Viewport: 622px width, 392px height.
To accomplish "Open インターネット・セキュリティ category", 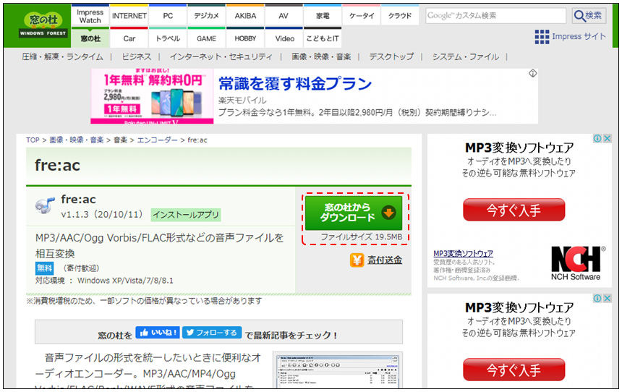I will coord(221,56).
